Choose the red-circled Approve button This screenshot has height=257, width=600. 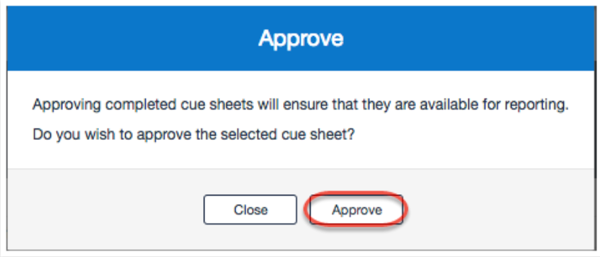click(357, 209)
